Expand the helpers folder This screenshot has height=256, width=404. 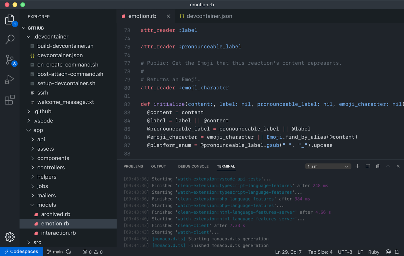click(33, 177)
